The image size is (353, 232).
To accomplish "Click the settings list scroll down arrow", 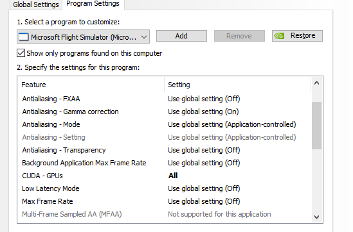I will point(316,217).
